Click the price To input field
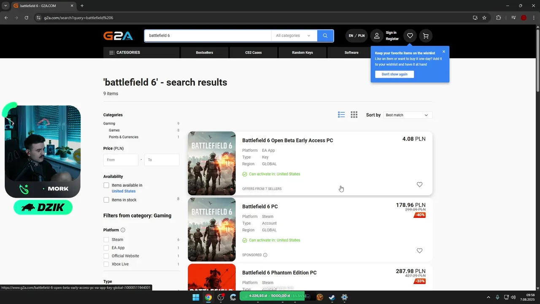540x304 pixels. [x=162, y=160]
